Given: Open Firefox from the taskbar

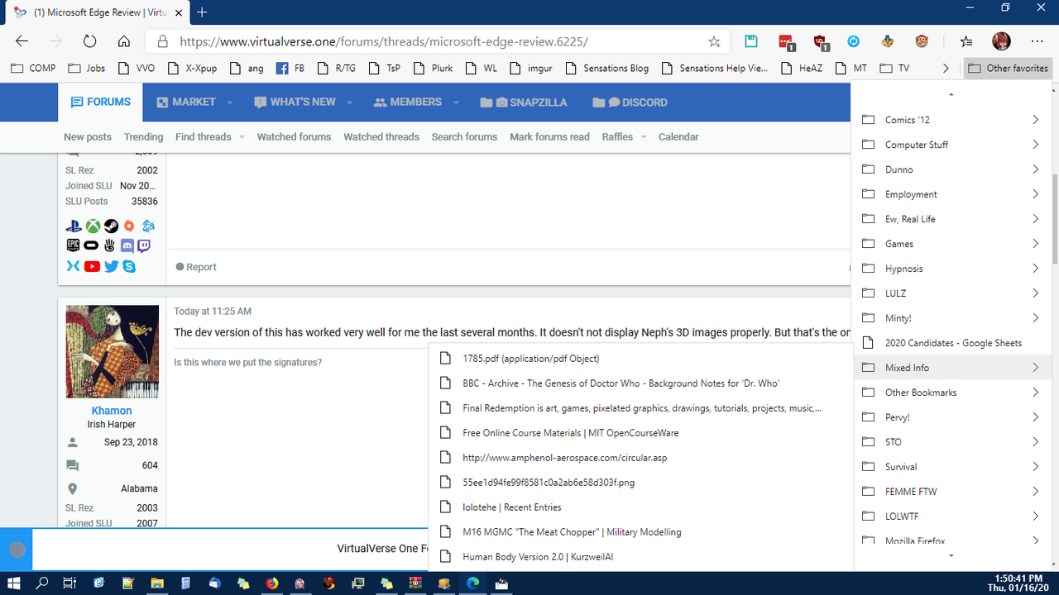Looking at the screenshot, I should (x=272, y=583).
